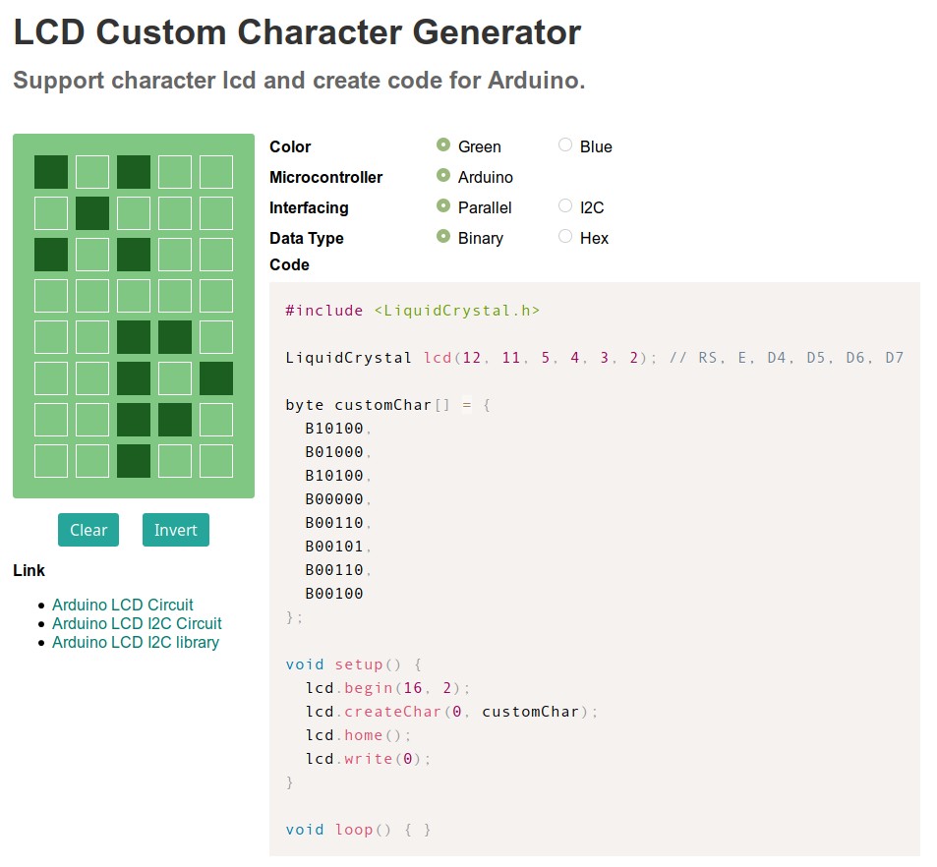Viewport: 937px width, 867px height.
Task: Open the Arduino LCD Circuit link
Action: 123,605
